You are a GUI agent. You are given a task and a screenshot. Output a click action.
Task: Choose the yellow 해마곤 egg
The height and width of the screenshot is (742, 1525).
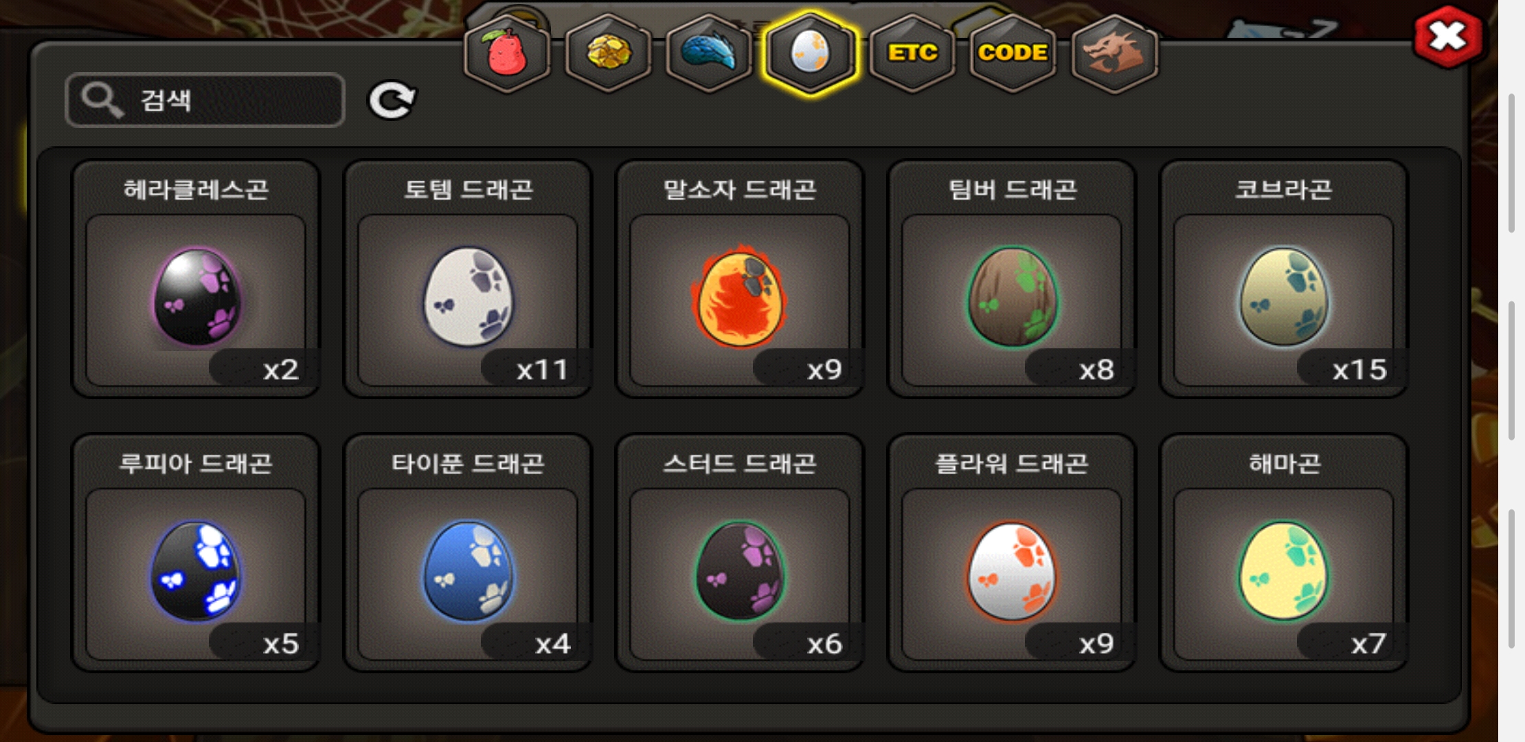[1284, 552]
